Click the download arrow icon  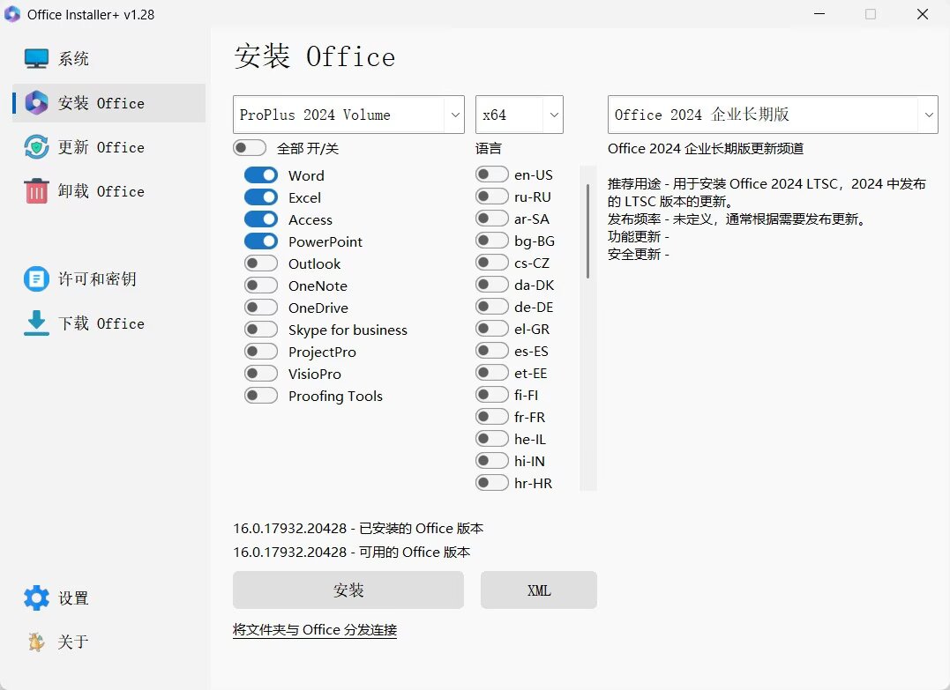point(36,323)
